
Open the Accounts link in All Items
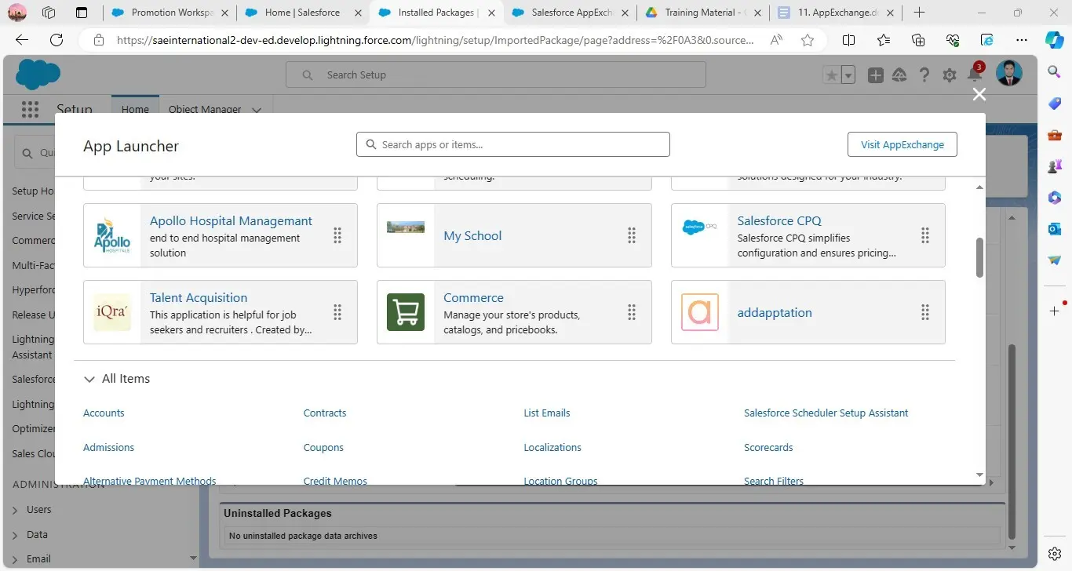(x=104, y=413)
